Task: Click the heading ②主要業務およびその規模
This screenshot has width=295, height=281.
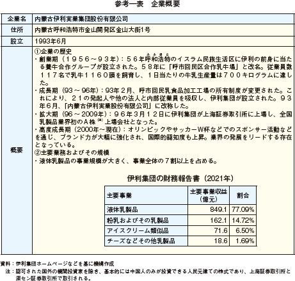Action: 72,153
